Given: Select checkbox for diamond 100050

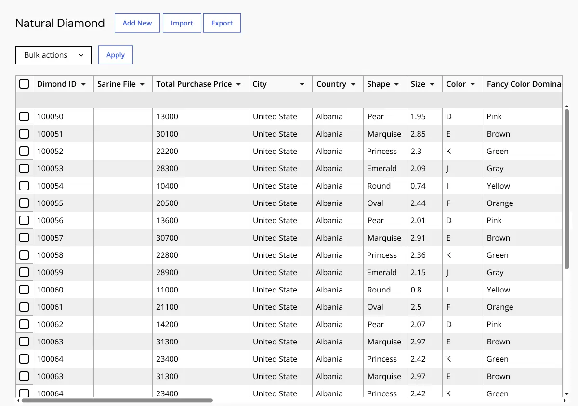Looking at the screenshot, I should pyautogui.click(x=24, y=116).
